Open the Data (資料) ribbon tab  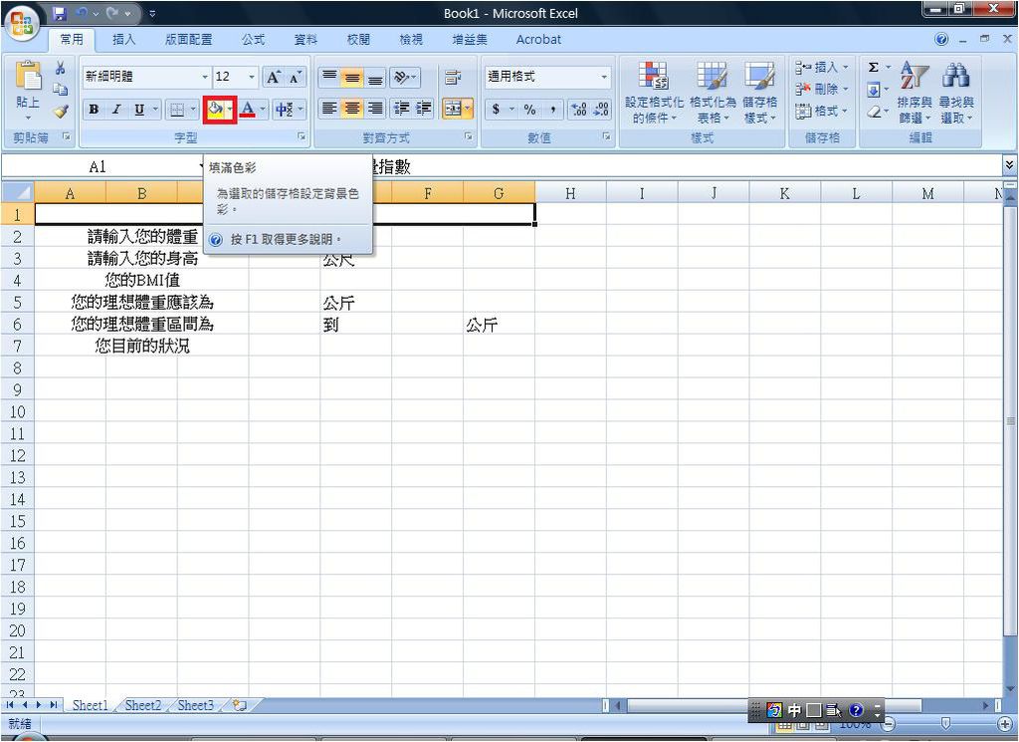pos(306,40)
